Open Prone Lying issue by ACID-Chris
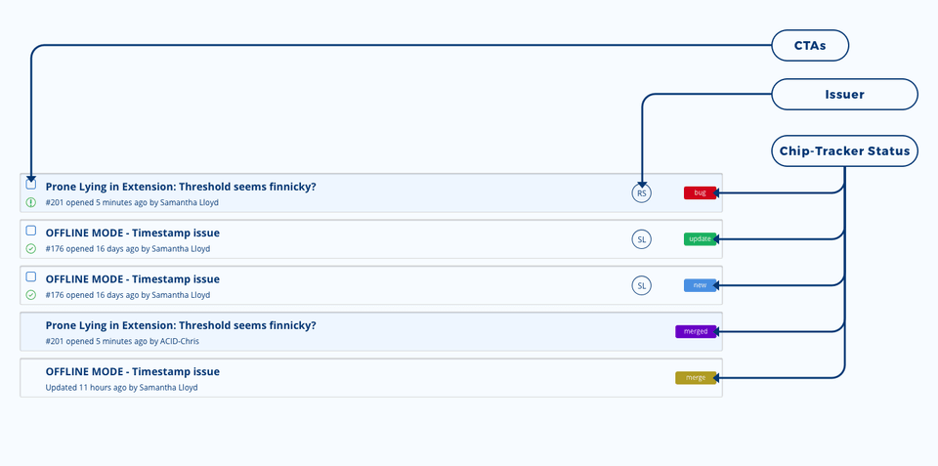The image size is (938, 466). tap(181, 325)
